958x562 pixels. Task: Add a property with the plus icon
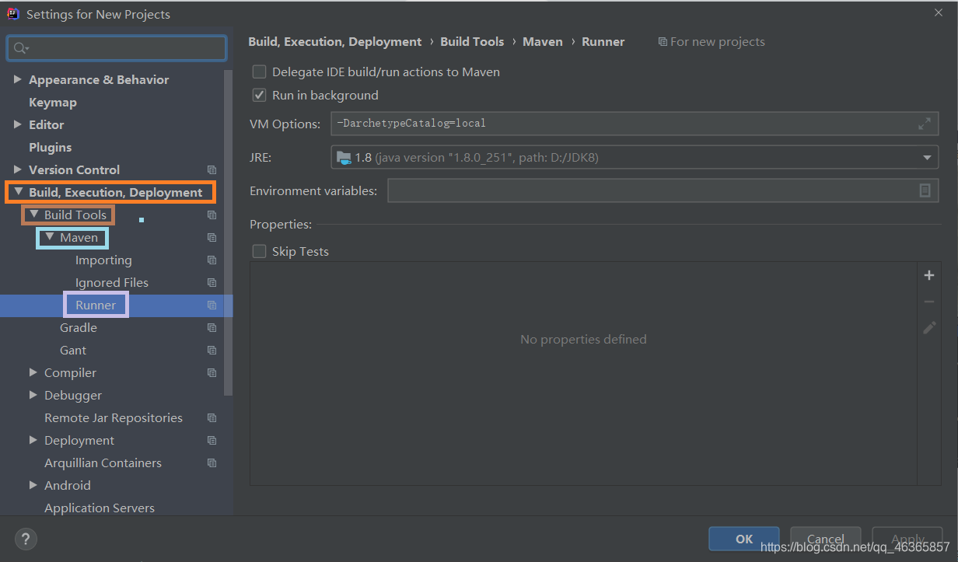click(928, 275)
